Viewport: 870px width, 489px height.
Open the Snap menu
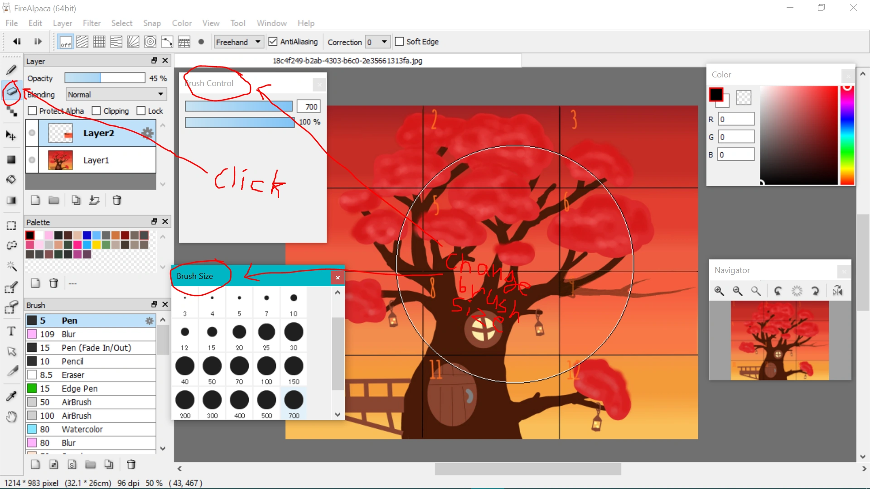[152, 23]
